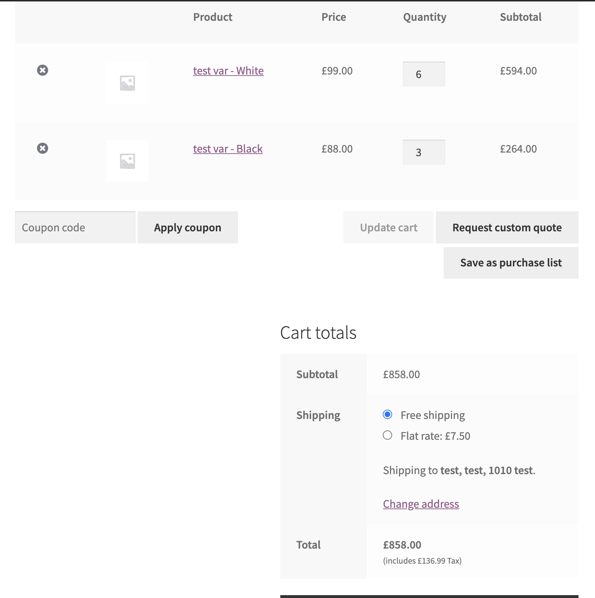Screen dimensions: 595x598
Task: Save cart as purchase list
Action: (511, 263)
